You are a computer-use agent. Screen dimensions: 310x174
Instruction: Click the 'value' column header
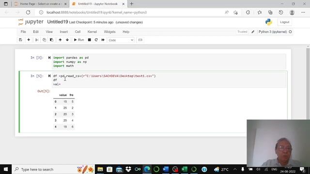63,95
